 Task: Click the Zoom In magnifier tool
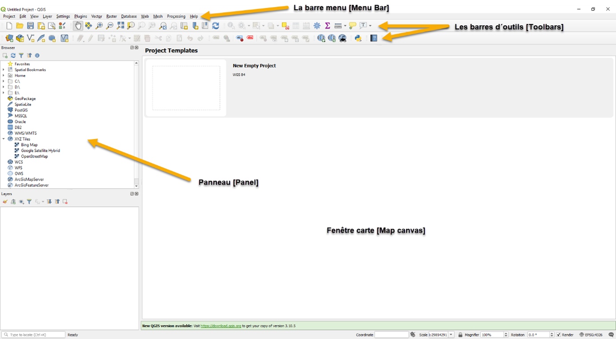tap(99, 26)
